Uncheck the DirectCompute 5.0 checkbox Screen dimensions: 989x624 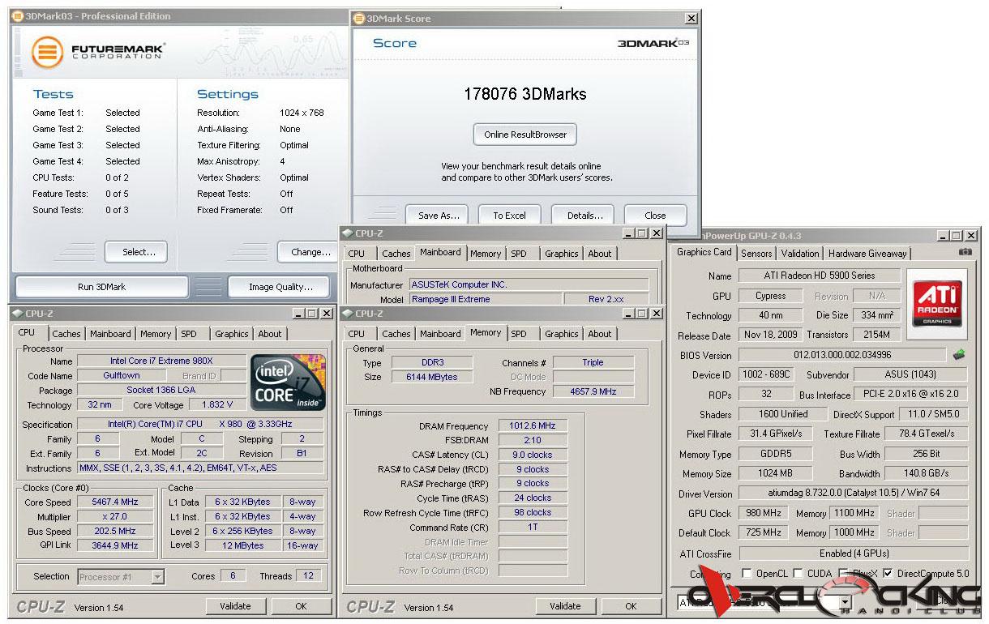[x=888, y=574]
